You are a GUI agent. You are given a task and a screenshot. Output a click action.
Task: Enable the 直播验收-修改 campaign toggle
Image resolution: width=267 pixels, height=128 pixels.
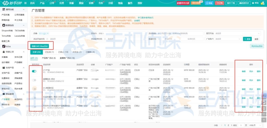pyautogui.click(x=34, y=80)
